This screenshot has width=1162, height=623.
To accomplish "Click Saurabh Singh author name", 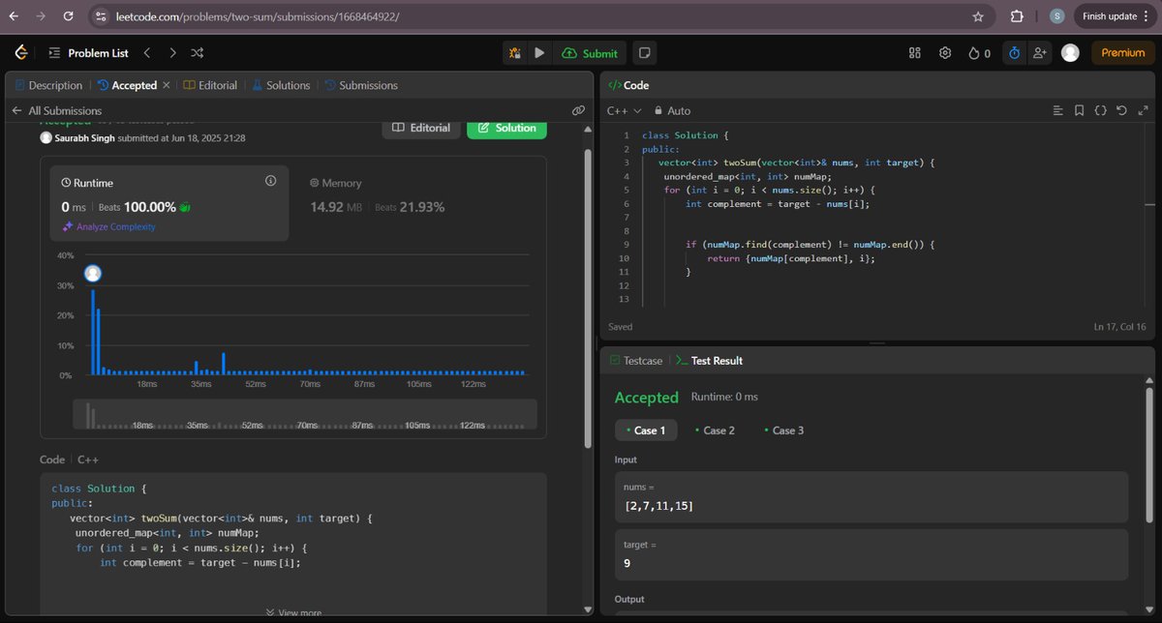I will pos(85,138).
